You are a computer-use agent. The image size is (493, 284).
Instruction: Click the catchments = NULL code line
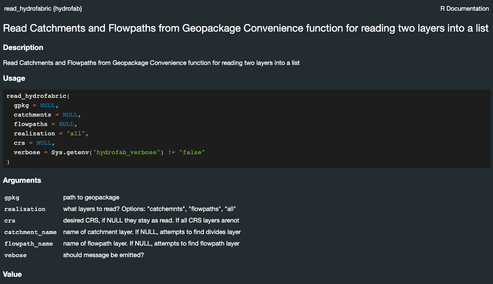(x=47, y=114)
